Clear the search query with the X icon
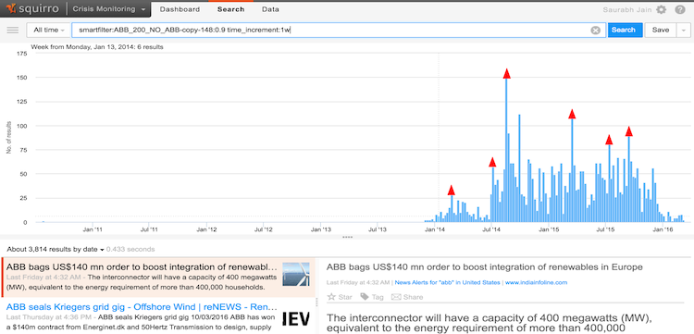694x334 pixels. [596, 31]
